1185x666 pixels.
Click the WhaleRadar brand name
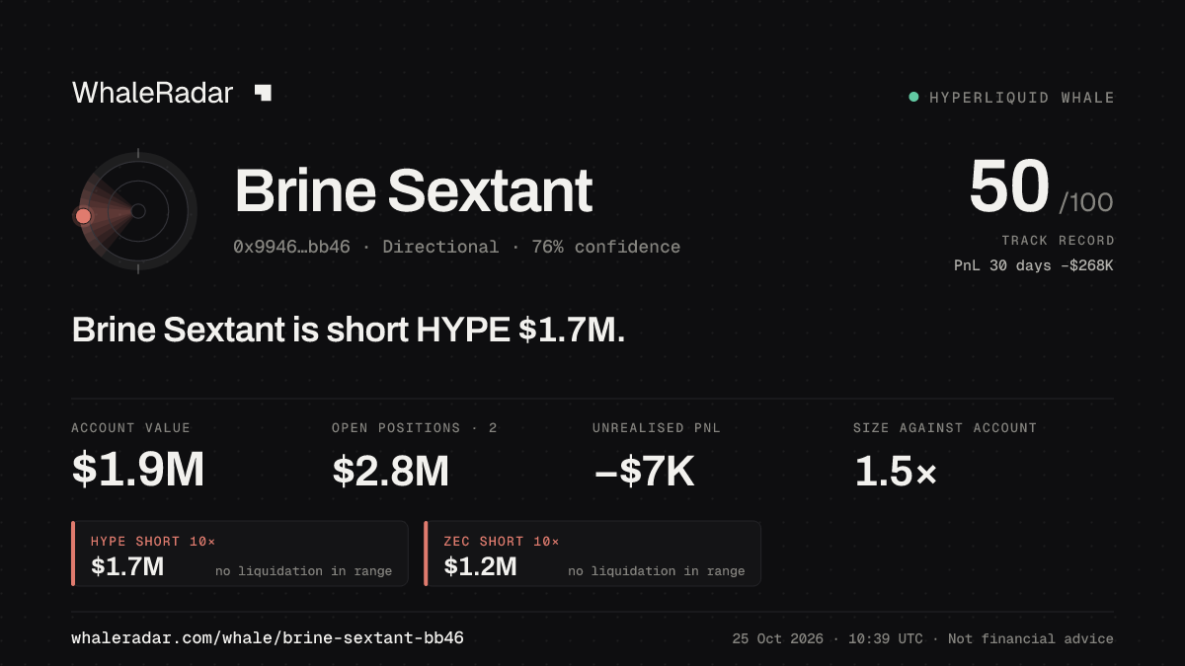[152, 93]
